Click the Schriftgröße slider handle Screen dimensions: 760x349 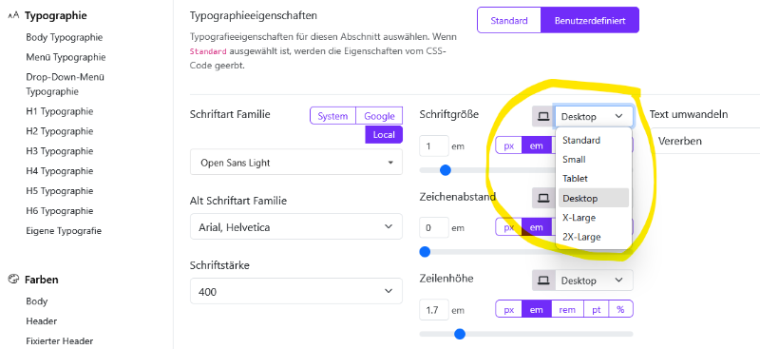[445, 170]
